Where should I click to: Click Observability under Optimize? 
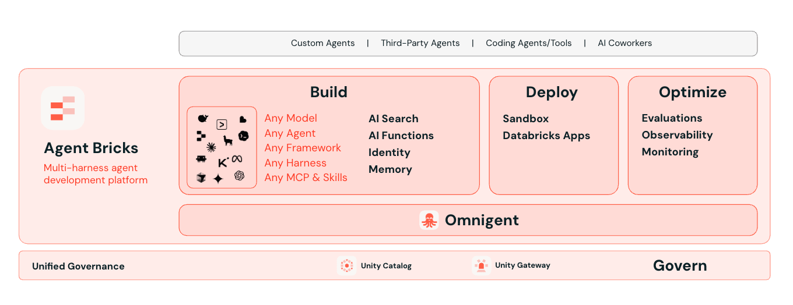(x=677, y=135)
